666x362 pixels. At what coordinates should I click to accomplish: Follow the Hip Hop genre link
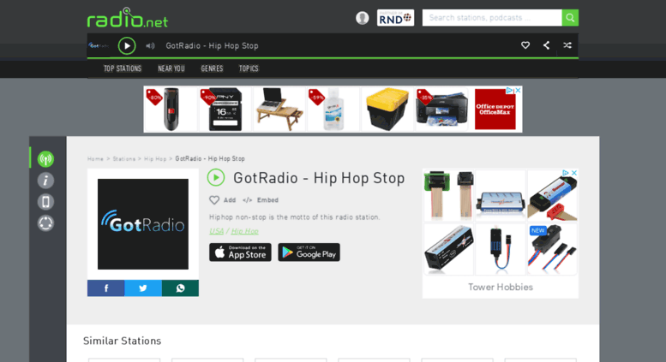click(244, 231)
